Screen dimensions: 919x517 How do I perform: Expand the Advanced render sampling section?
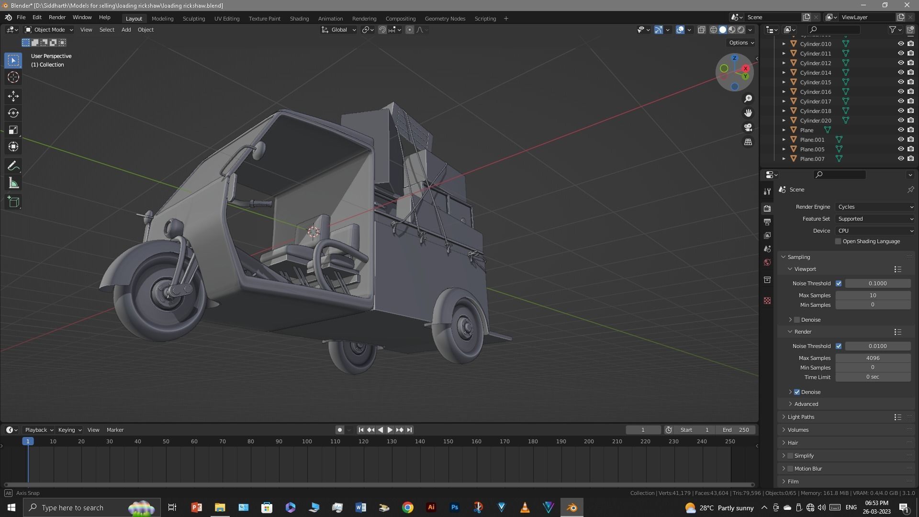pyautogui.click(x=806, y=404)
